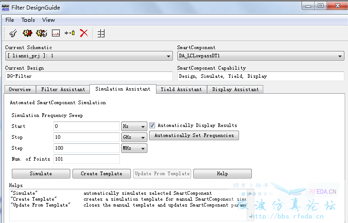This screenshot has height=223, width=348.
Task: Click the Agilent ADS title bar icon
Action: coord(5,7)
